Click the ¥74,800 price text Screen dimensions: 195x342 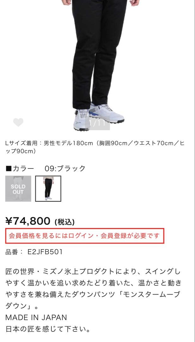pos(27,221)
